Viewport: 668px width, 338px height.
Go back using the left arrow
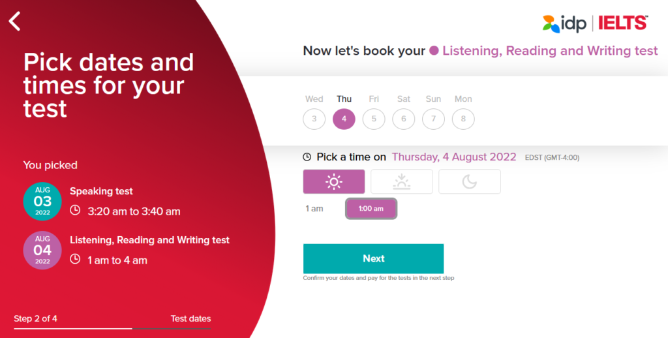[x=15, y=22]
